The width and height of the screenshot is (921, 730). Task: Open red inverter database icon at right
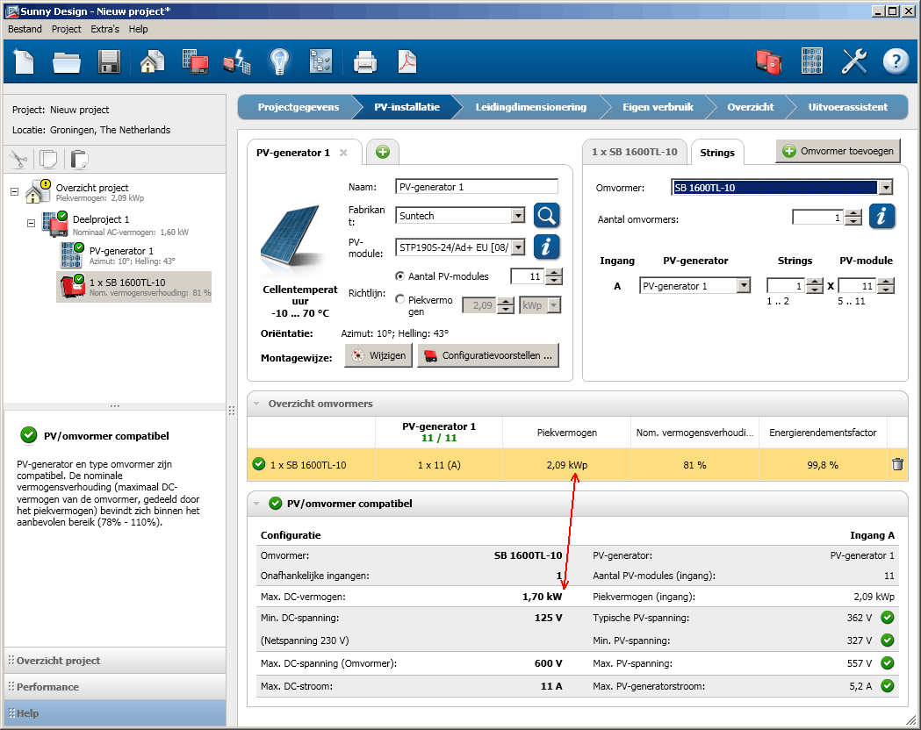click(769, 61)
